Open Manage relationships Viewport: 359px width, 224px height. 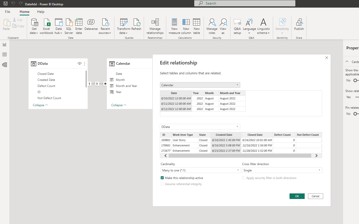[x=155, y=26]
